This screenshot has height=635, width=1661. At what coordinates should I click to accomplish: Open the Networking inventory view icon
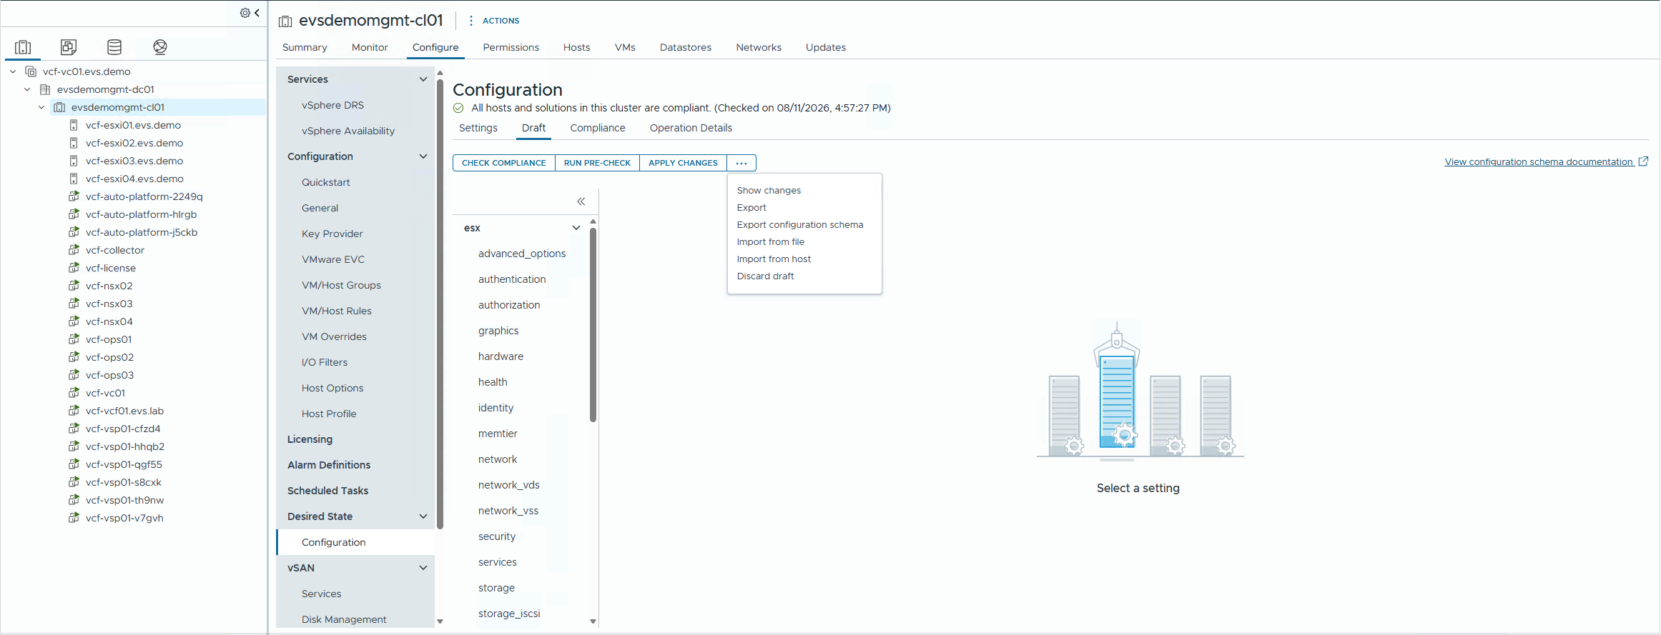(160, 47)
